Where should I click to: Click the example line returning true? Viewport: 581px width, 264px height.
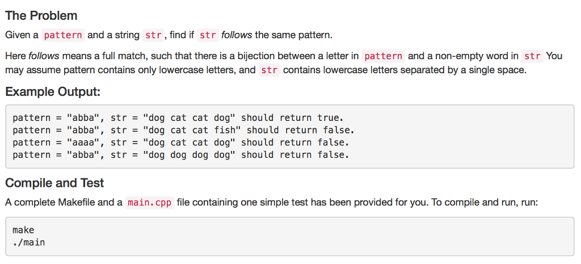tap(178, 118)
